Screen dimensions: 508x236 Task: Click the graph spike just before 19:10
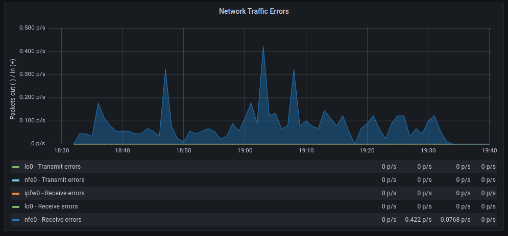294,70
